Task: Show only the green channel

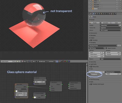Action: [67, 61]
